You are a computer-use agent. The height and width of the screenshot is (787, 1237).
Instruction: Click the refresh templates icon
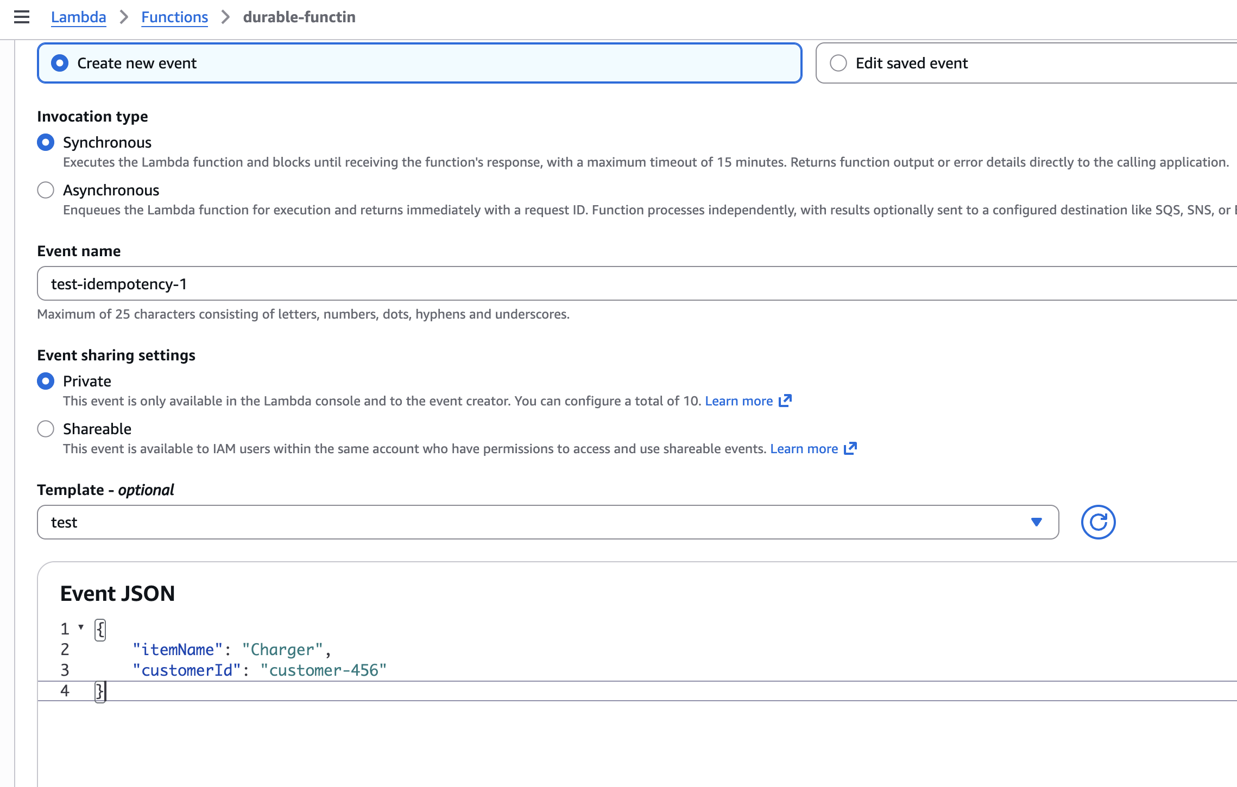[1097, 522]
